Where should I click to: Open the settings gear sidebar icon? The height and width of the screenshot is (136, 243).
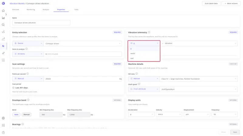click(x=3, y=118)
